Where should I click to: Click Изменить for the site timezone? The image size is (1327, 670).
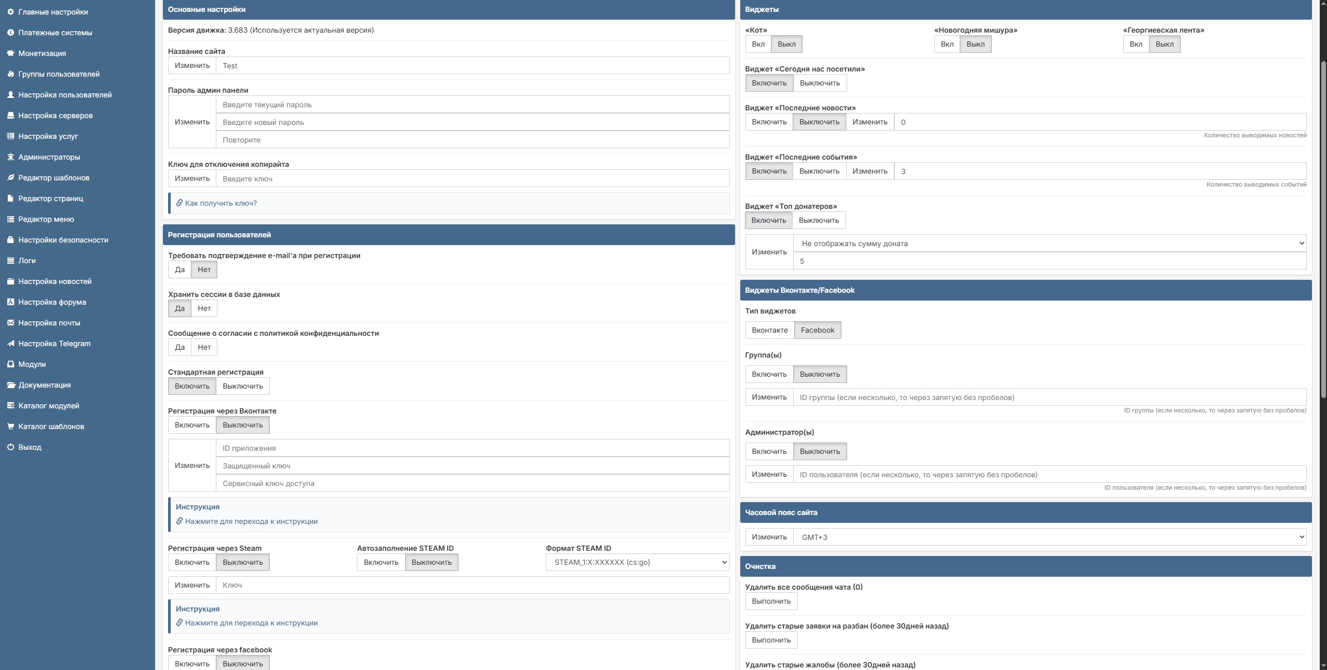tap(769, 537)
